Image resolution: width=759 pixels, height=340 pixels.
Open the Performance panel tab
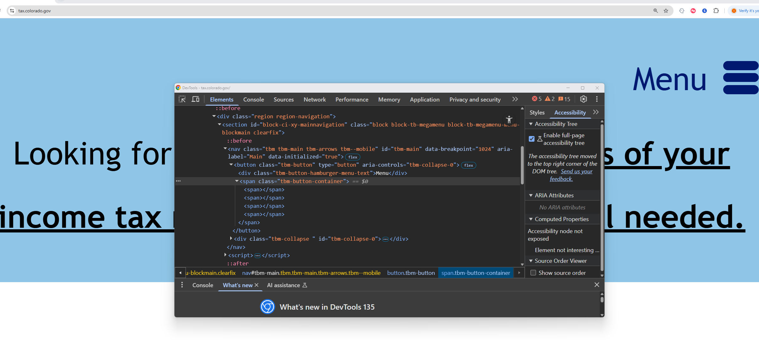351,99
